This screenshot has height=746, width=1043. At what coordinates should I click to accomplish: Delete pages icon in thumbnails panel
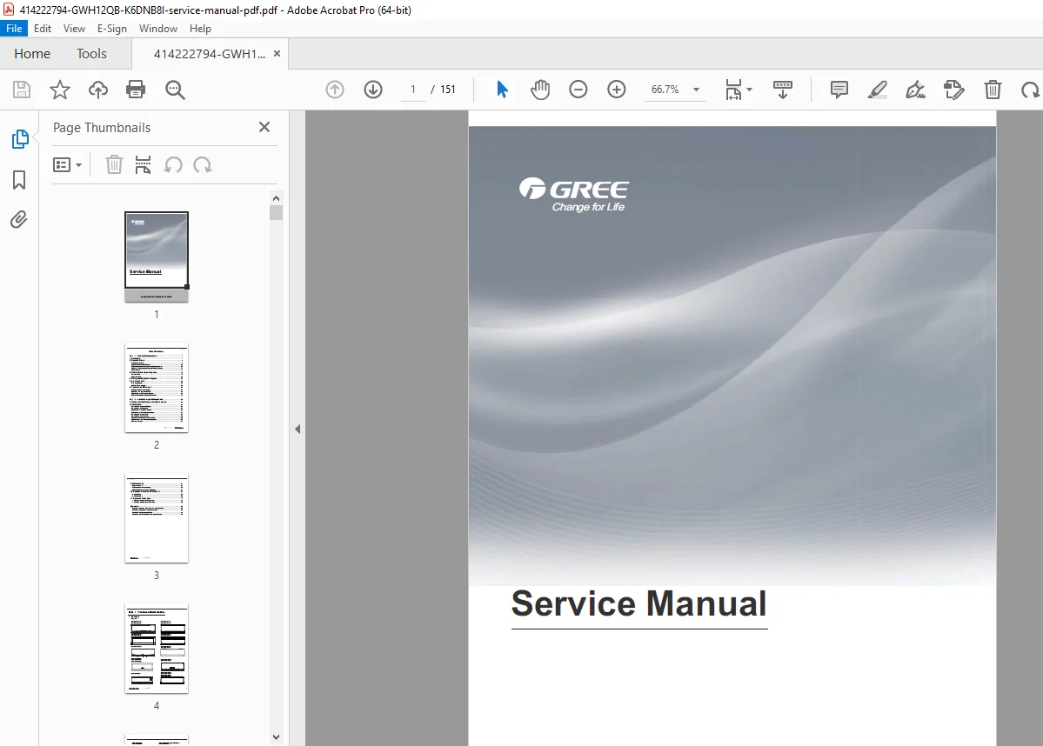(x=115, y=164)
